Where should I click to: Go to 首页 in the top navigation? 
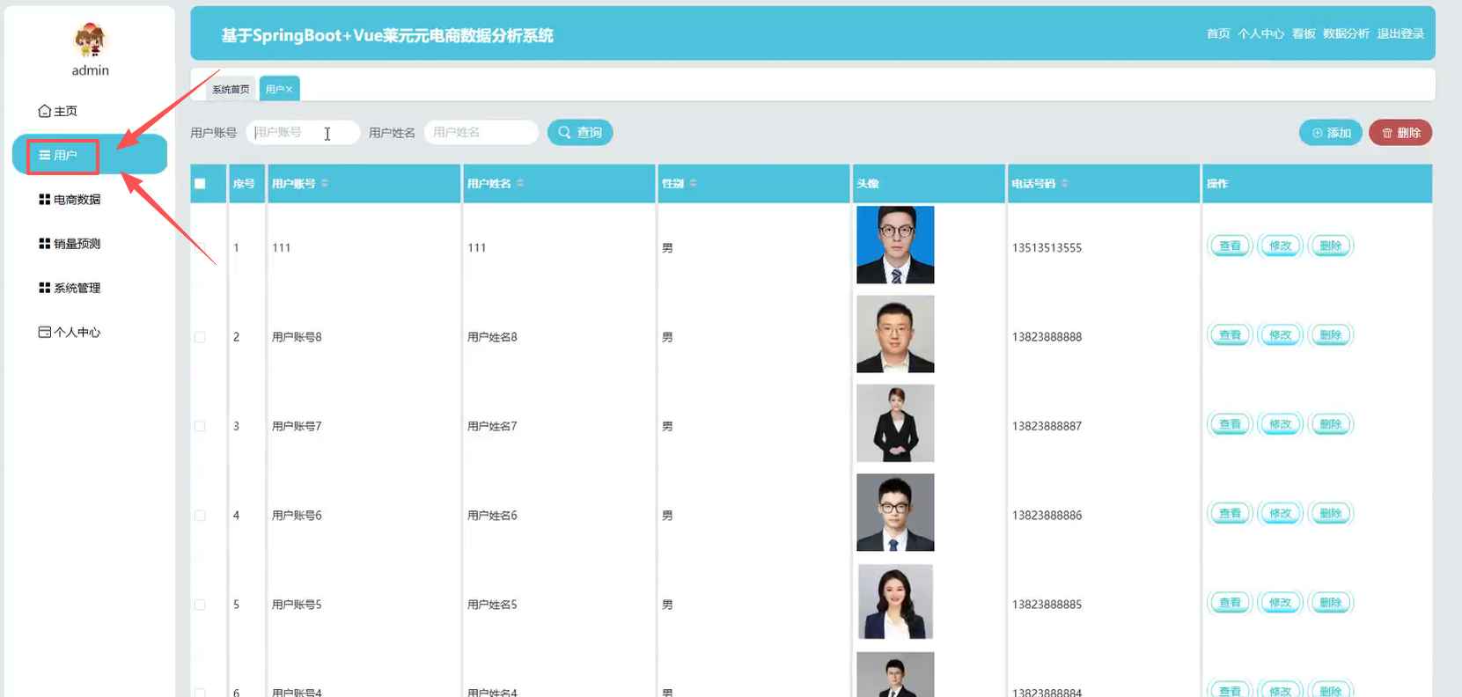tap(1218, 33)
